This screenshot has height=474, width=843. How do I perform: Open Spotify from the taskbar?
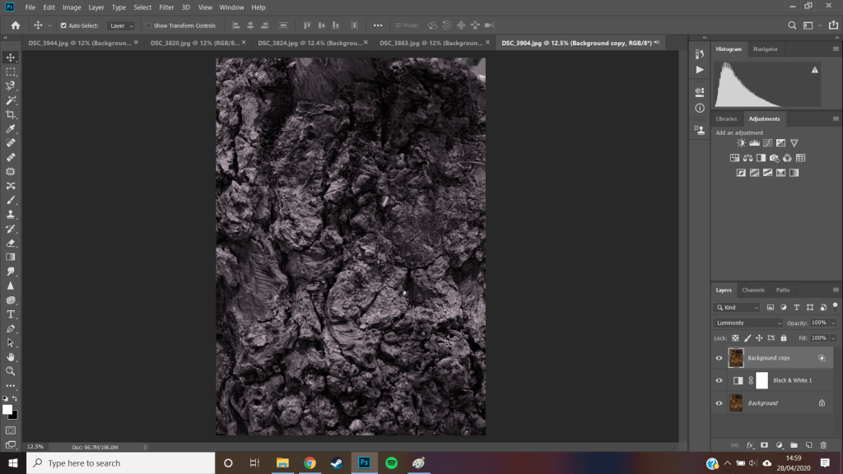pos(391,462)
